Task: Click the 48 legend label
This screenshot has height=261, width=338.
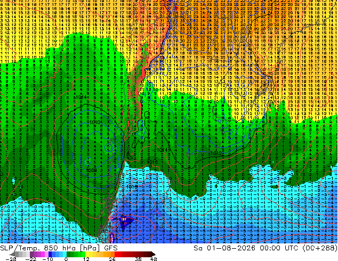Action: [x=154, y=259]
